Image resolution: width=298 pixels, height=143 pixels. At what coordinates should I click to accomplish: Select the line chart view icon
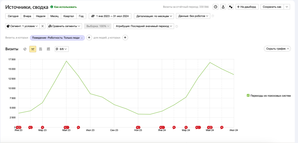(33, 49)
